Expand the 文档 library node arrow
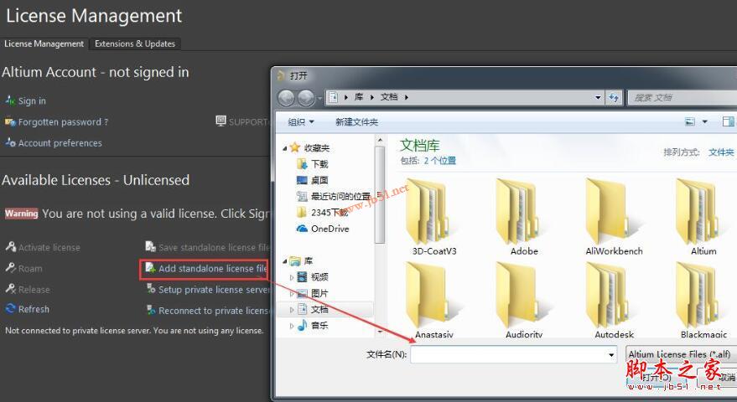 tap(292, 310)
